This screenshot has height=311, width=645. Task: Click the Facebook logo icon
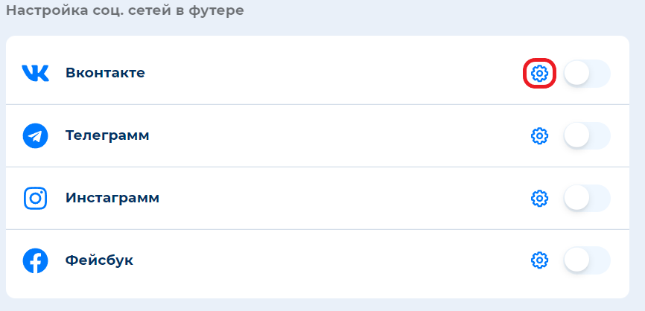[x=35, y=261]
